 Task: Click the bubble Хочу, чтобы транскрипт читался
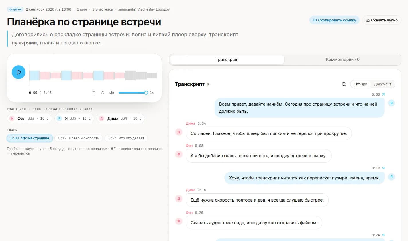coord(304,178)
